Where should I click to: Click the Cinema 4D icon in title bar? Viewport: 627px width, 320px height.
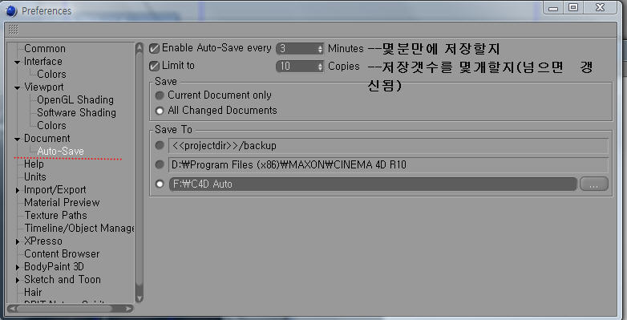[x=11, y=10]
